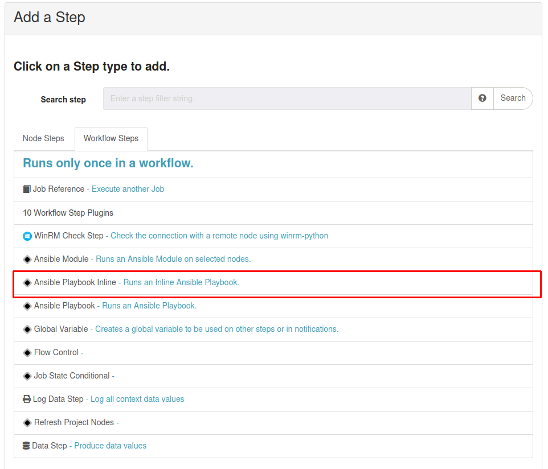The image size is (548, 469).
Task: Open search help question mark icon
Action: tap(482, 98)
